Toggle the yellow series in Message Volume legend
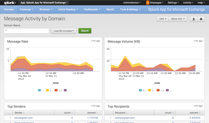Viewport: 209px width, 123px height. 151,90
